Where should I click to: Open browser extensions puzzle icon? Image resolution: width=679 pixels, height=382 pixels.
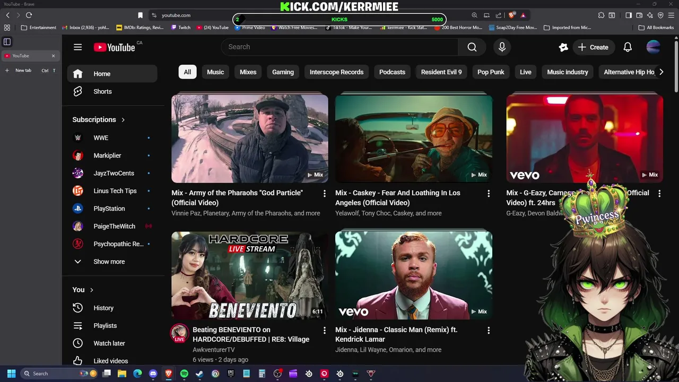(601, 15)
